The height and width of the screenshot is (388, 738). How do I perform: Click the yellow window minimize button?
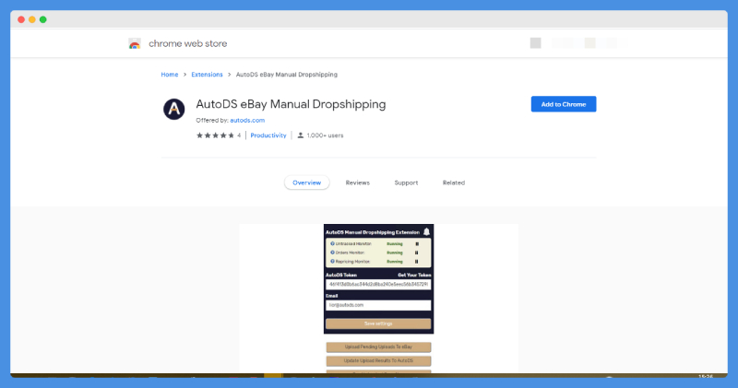(32, 19)
